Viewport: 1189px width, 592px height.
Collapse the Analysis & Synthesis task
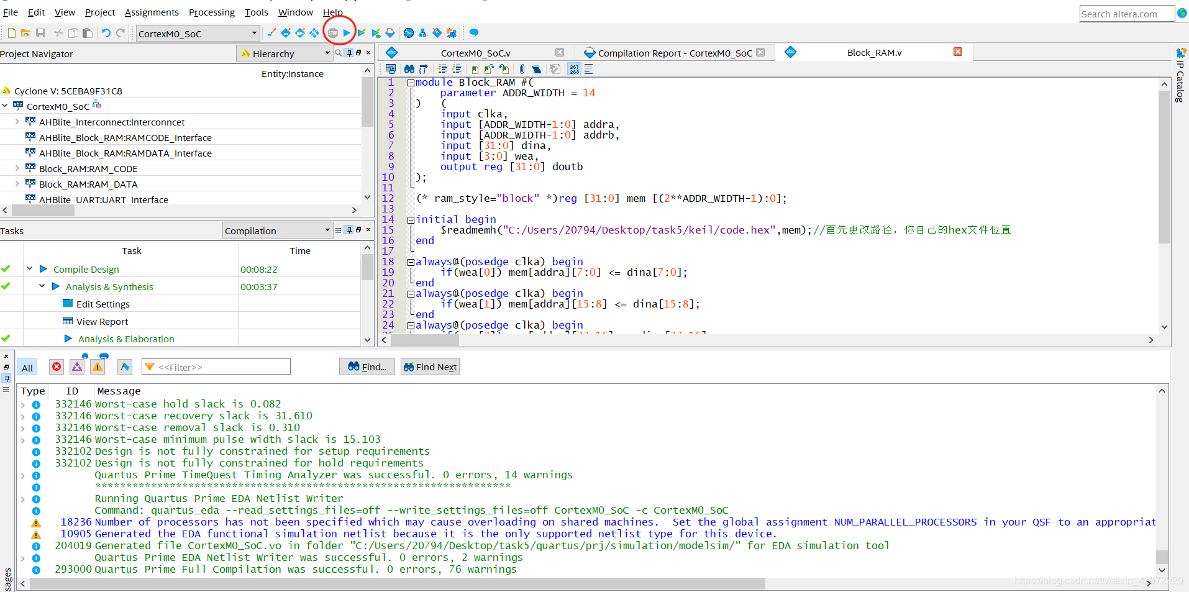(x=42, y=286)
